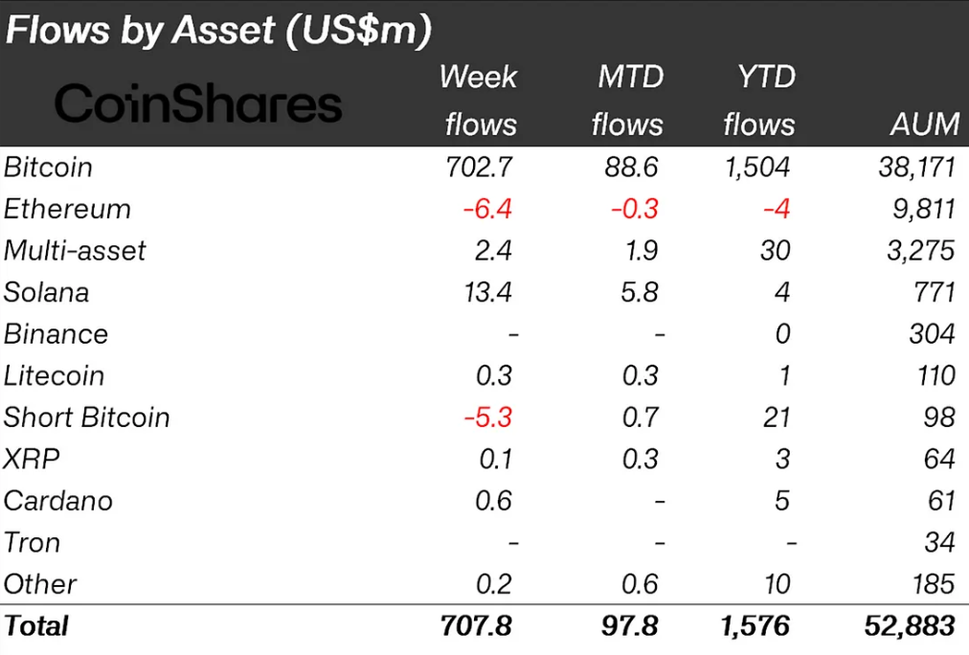Viewport: 969px width, 655px height.
Task: Click the CoinShares logo
Action: pyautogui.click(x=197, y=103)
